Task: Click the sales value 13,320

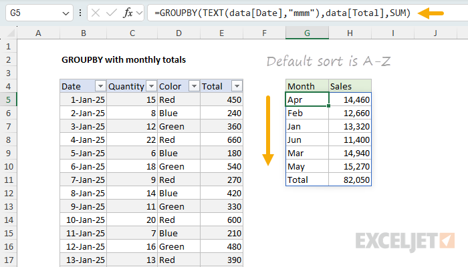Action: [x=350, y=126]
